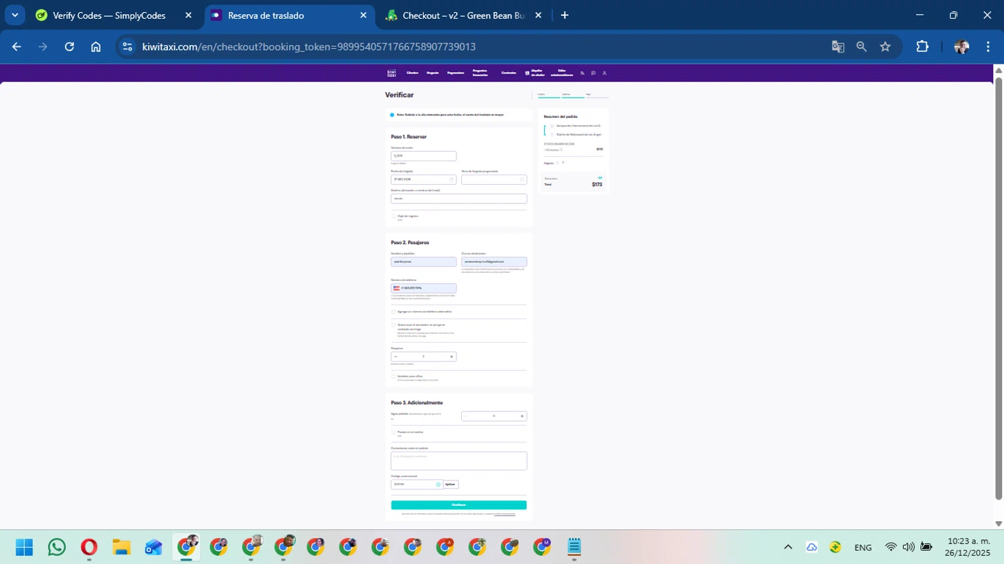Open a new browser tab

(x=565, y=15)
